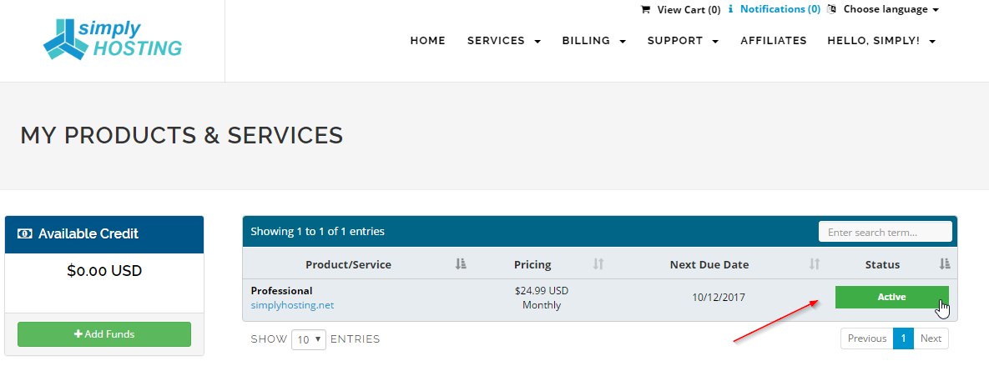Viewport: 989px width, 366px height.
Task: Open the Billing menu
Action: pyautogui.click(x=594, y=41)
